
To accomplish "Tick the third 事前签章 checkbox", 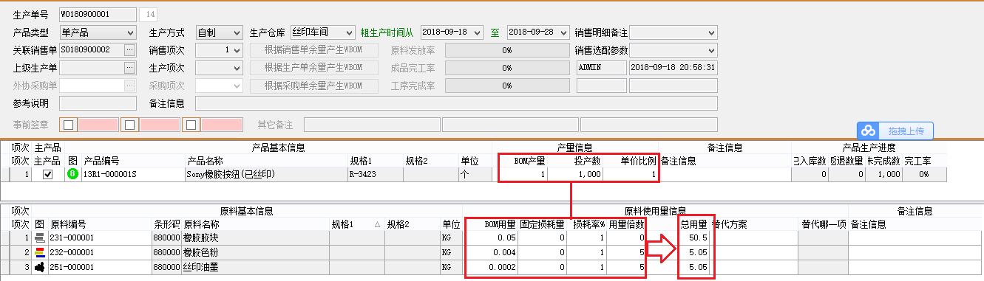I will pyautogui.click(x=190, y=125).
